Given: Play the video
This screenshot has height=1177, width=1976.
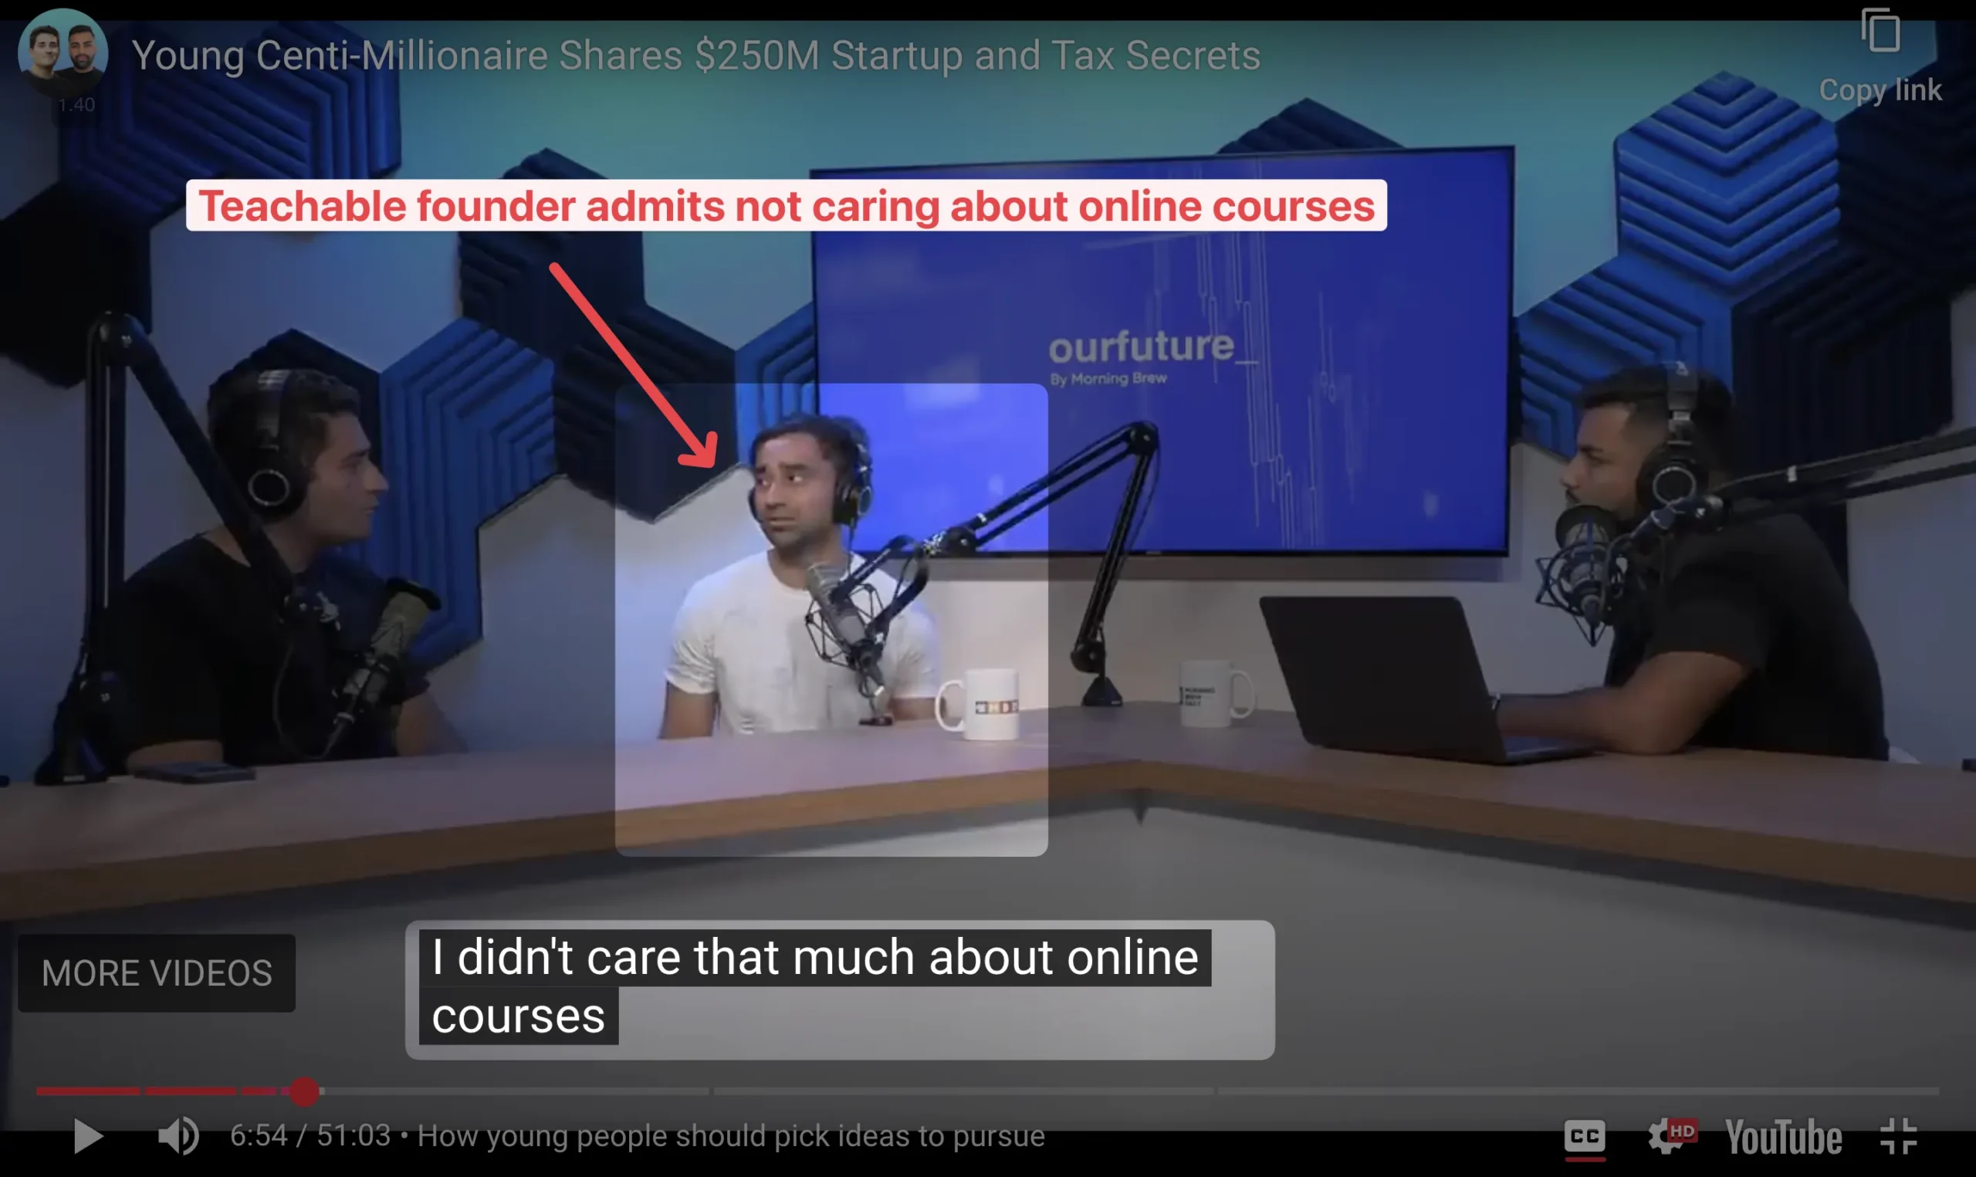Looking at the screenshot, I should [88, 1136].
